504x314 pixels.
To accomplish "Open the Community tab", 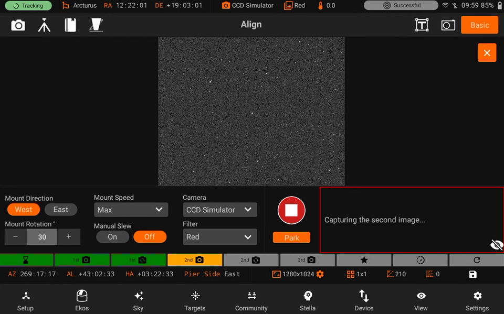I will [251, 301].
